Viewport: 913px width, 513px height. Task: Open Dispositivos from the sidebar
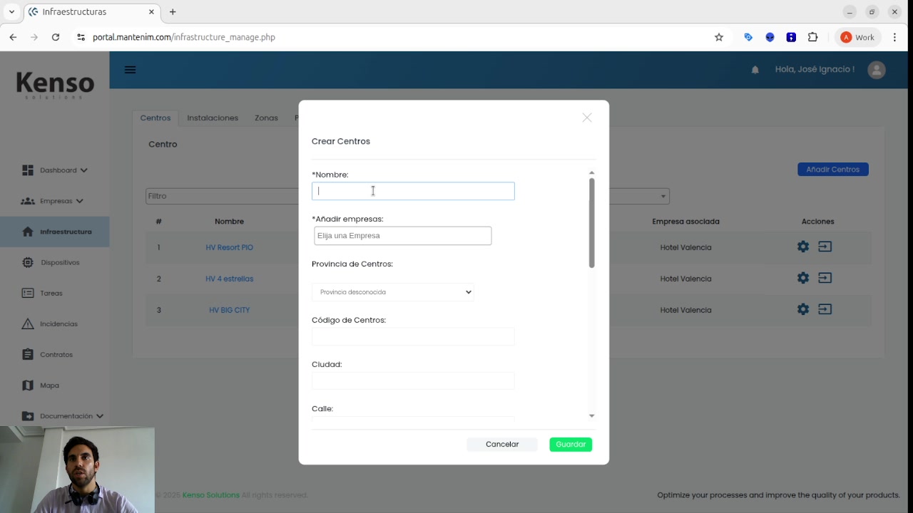[60, 262]
